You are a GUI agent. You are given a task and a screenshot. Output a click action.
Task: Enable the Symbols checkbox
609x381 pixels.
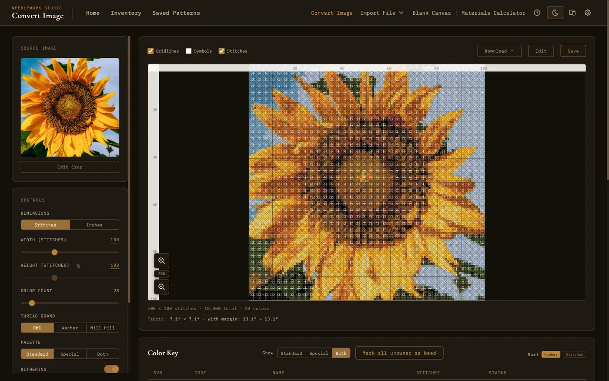pos(188,51)
